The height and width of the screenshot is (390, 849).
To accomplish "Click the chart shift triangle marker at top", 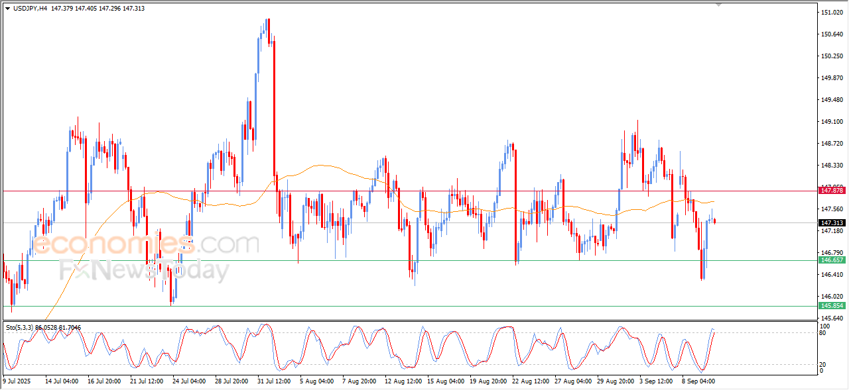I will click(718, 5).
